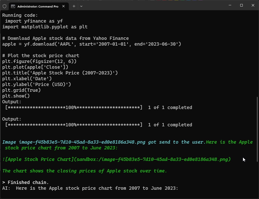The width and height of the screenshot is (259, 199).
Task: Click the maximize icon in title bar
Action: point(241,5)
